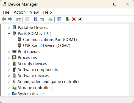Click the Forward arrow toolbar icon
This screenshot has height=103, width=134.
point(10,19)
